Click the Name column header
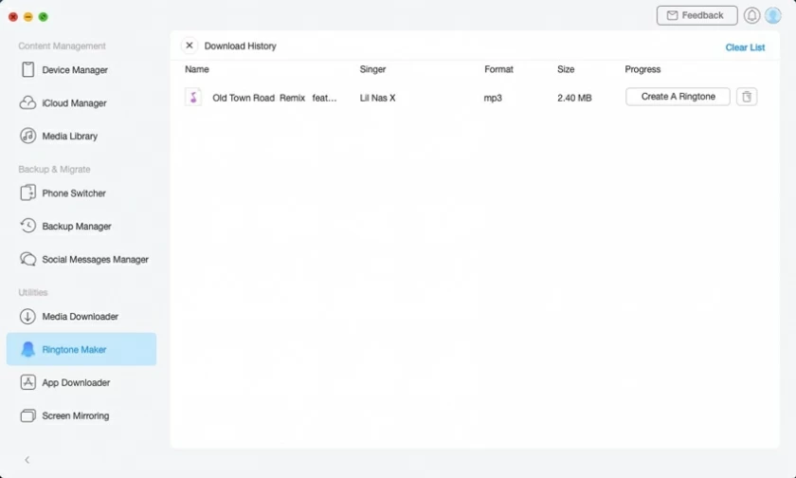 click(197, 69)
